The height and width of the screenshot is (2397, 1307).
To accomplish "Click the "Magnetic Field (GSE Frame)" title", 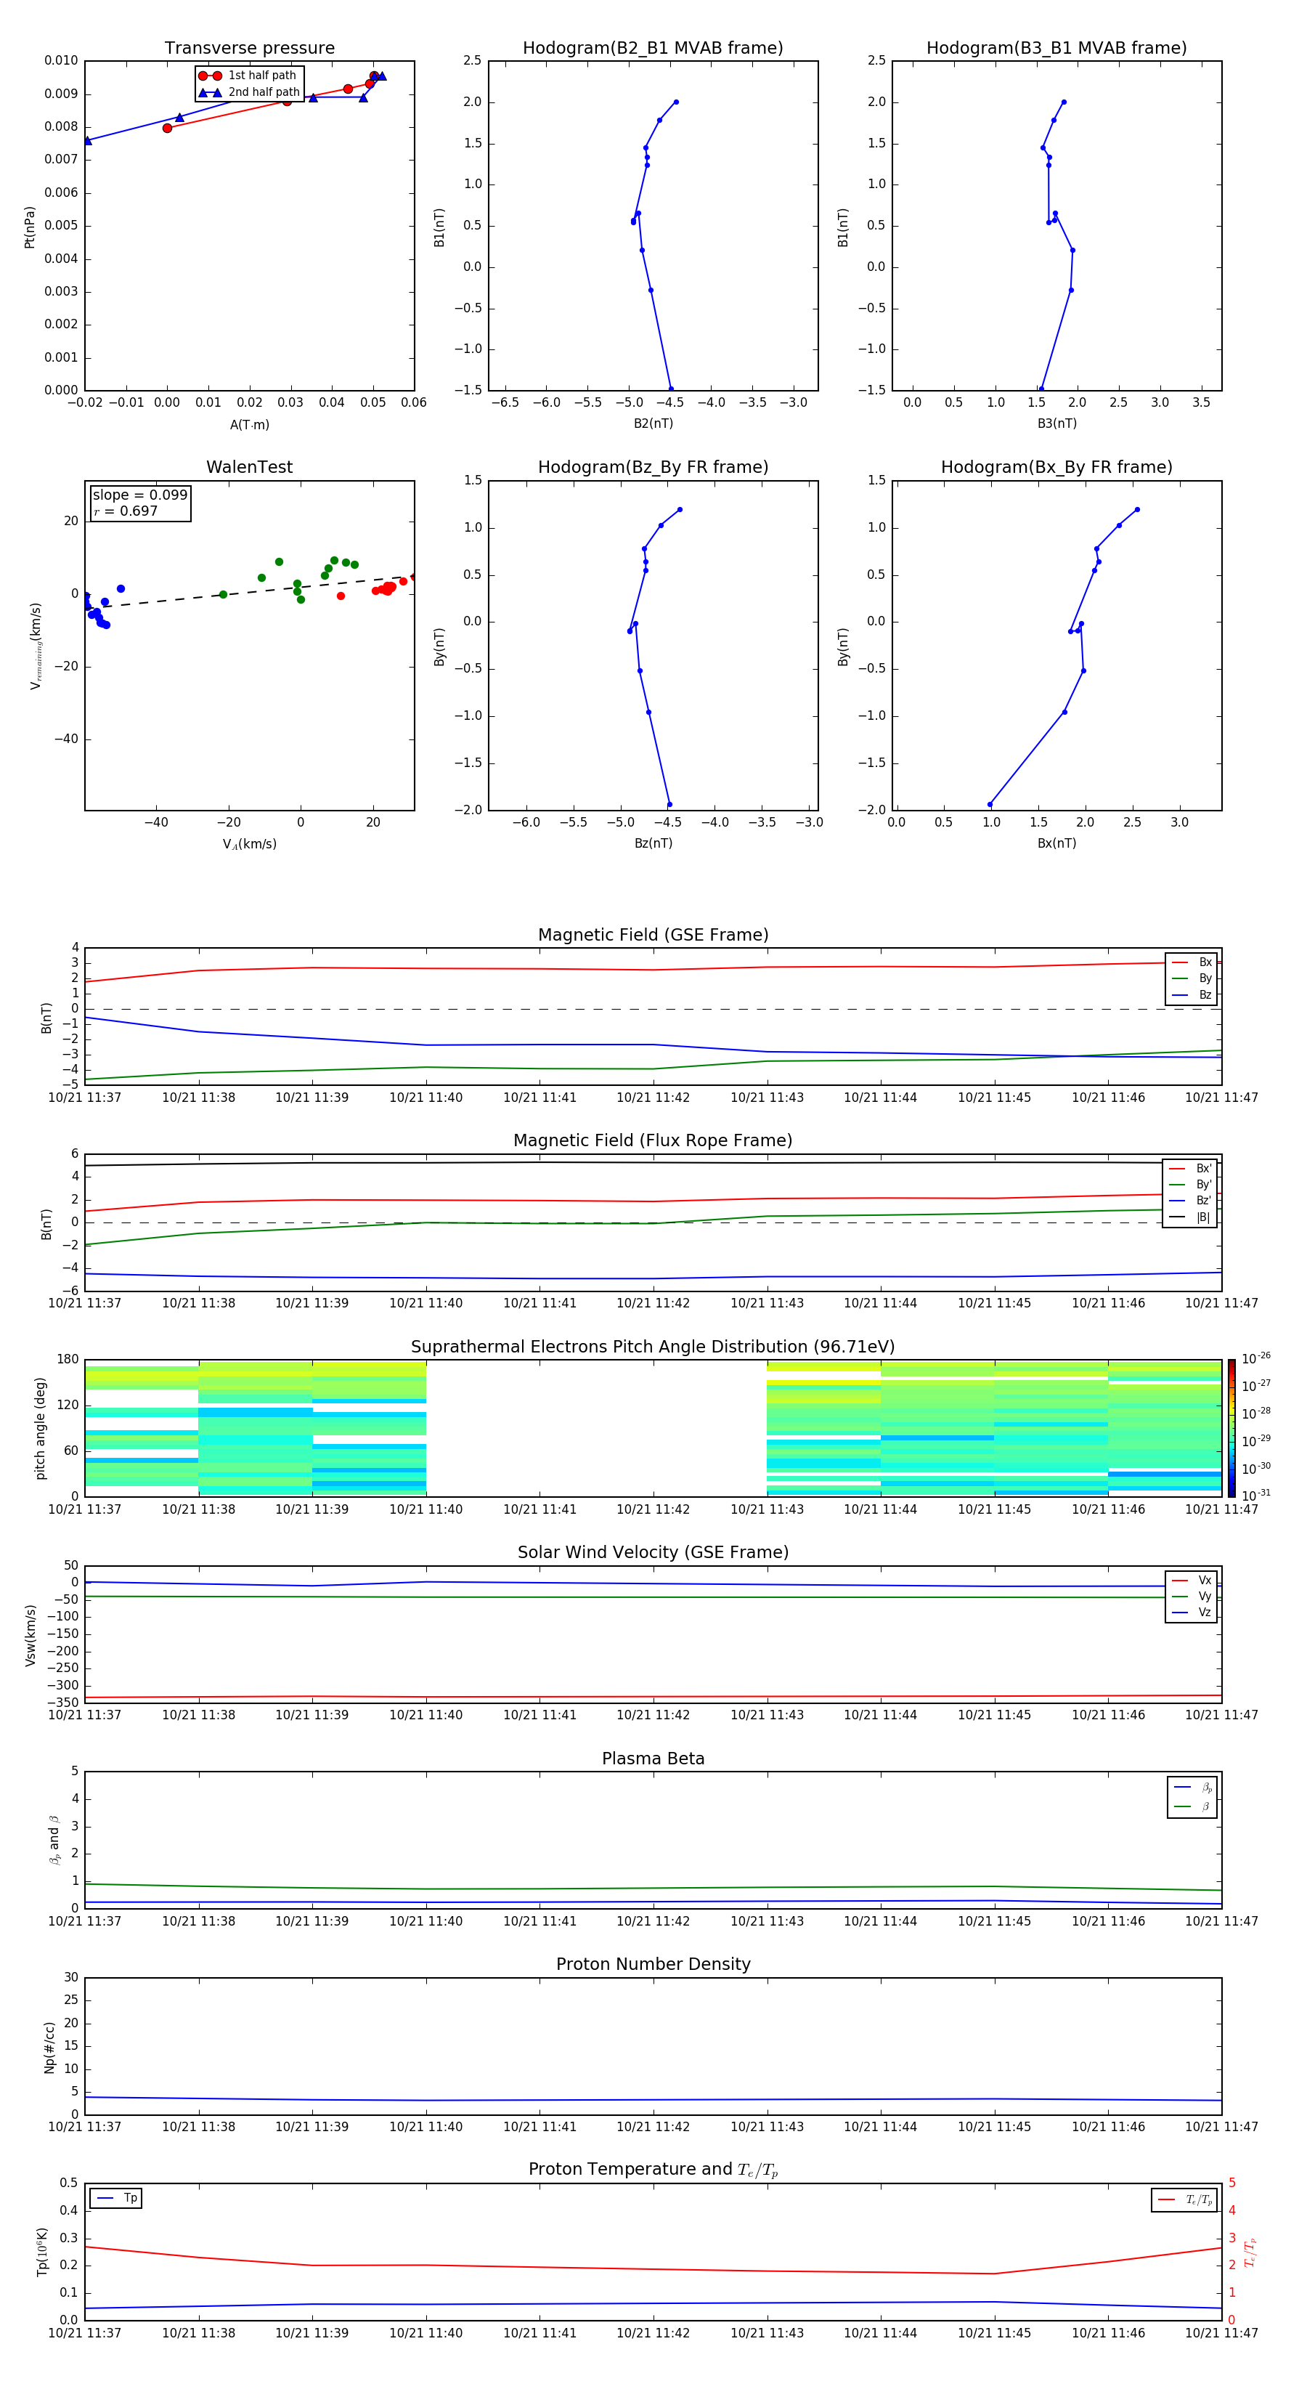I will 653,935.
